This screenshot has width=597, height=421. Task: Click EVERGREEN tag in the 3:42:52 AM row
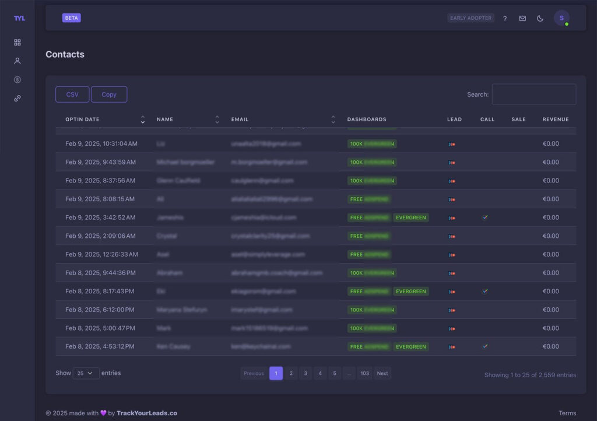(x=411, y=217)
